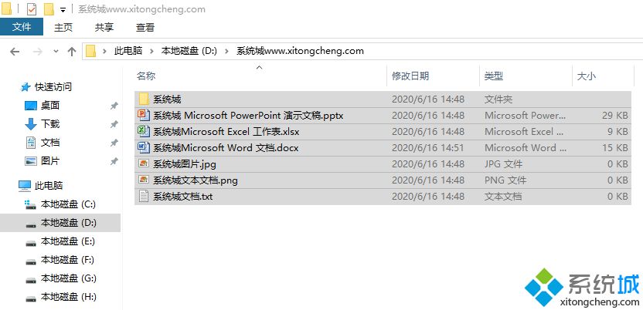Click the 本地磁盘 (C:) drive icon

[30, 204]
